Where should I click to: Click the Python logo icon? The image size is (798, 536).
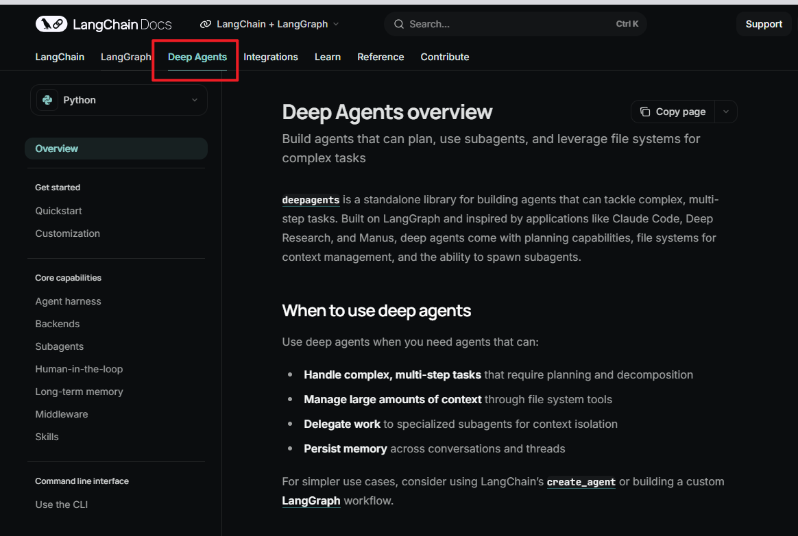47,100
